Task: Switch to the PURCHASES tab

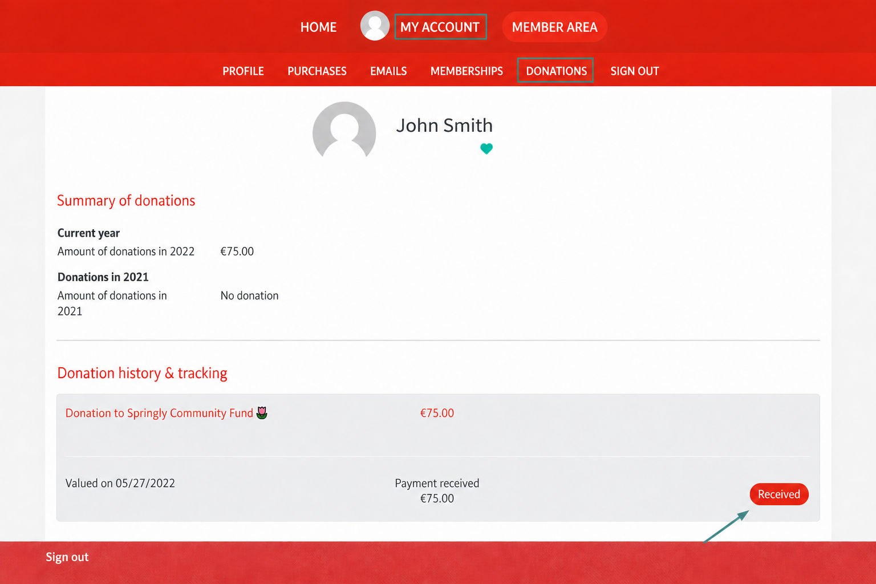Action: click(x=317, y=71)
